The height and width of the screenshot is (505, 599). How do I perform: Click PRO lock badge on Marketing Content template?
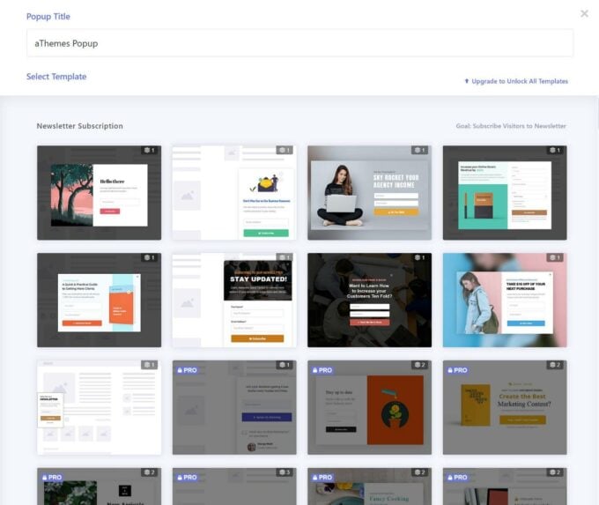458,370
